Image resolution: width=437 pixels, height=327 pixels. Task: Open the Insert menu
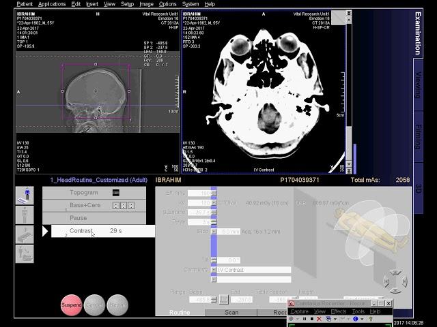[92, 4]
